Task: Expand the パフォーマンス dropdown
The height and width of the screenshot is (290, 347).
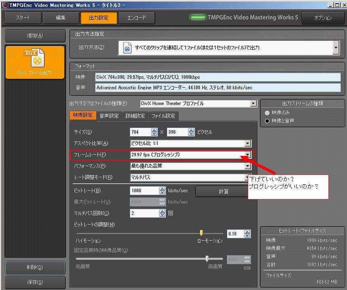Action: [x=248, y=166]
